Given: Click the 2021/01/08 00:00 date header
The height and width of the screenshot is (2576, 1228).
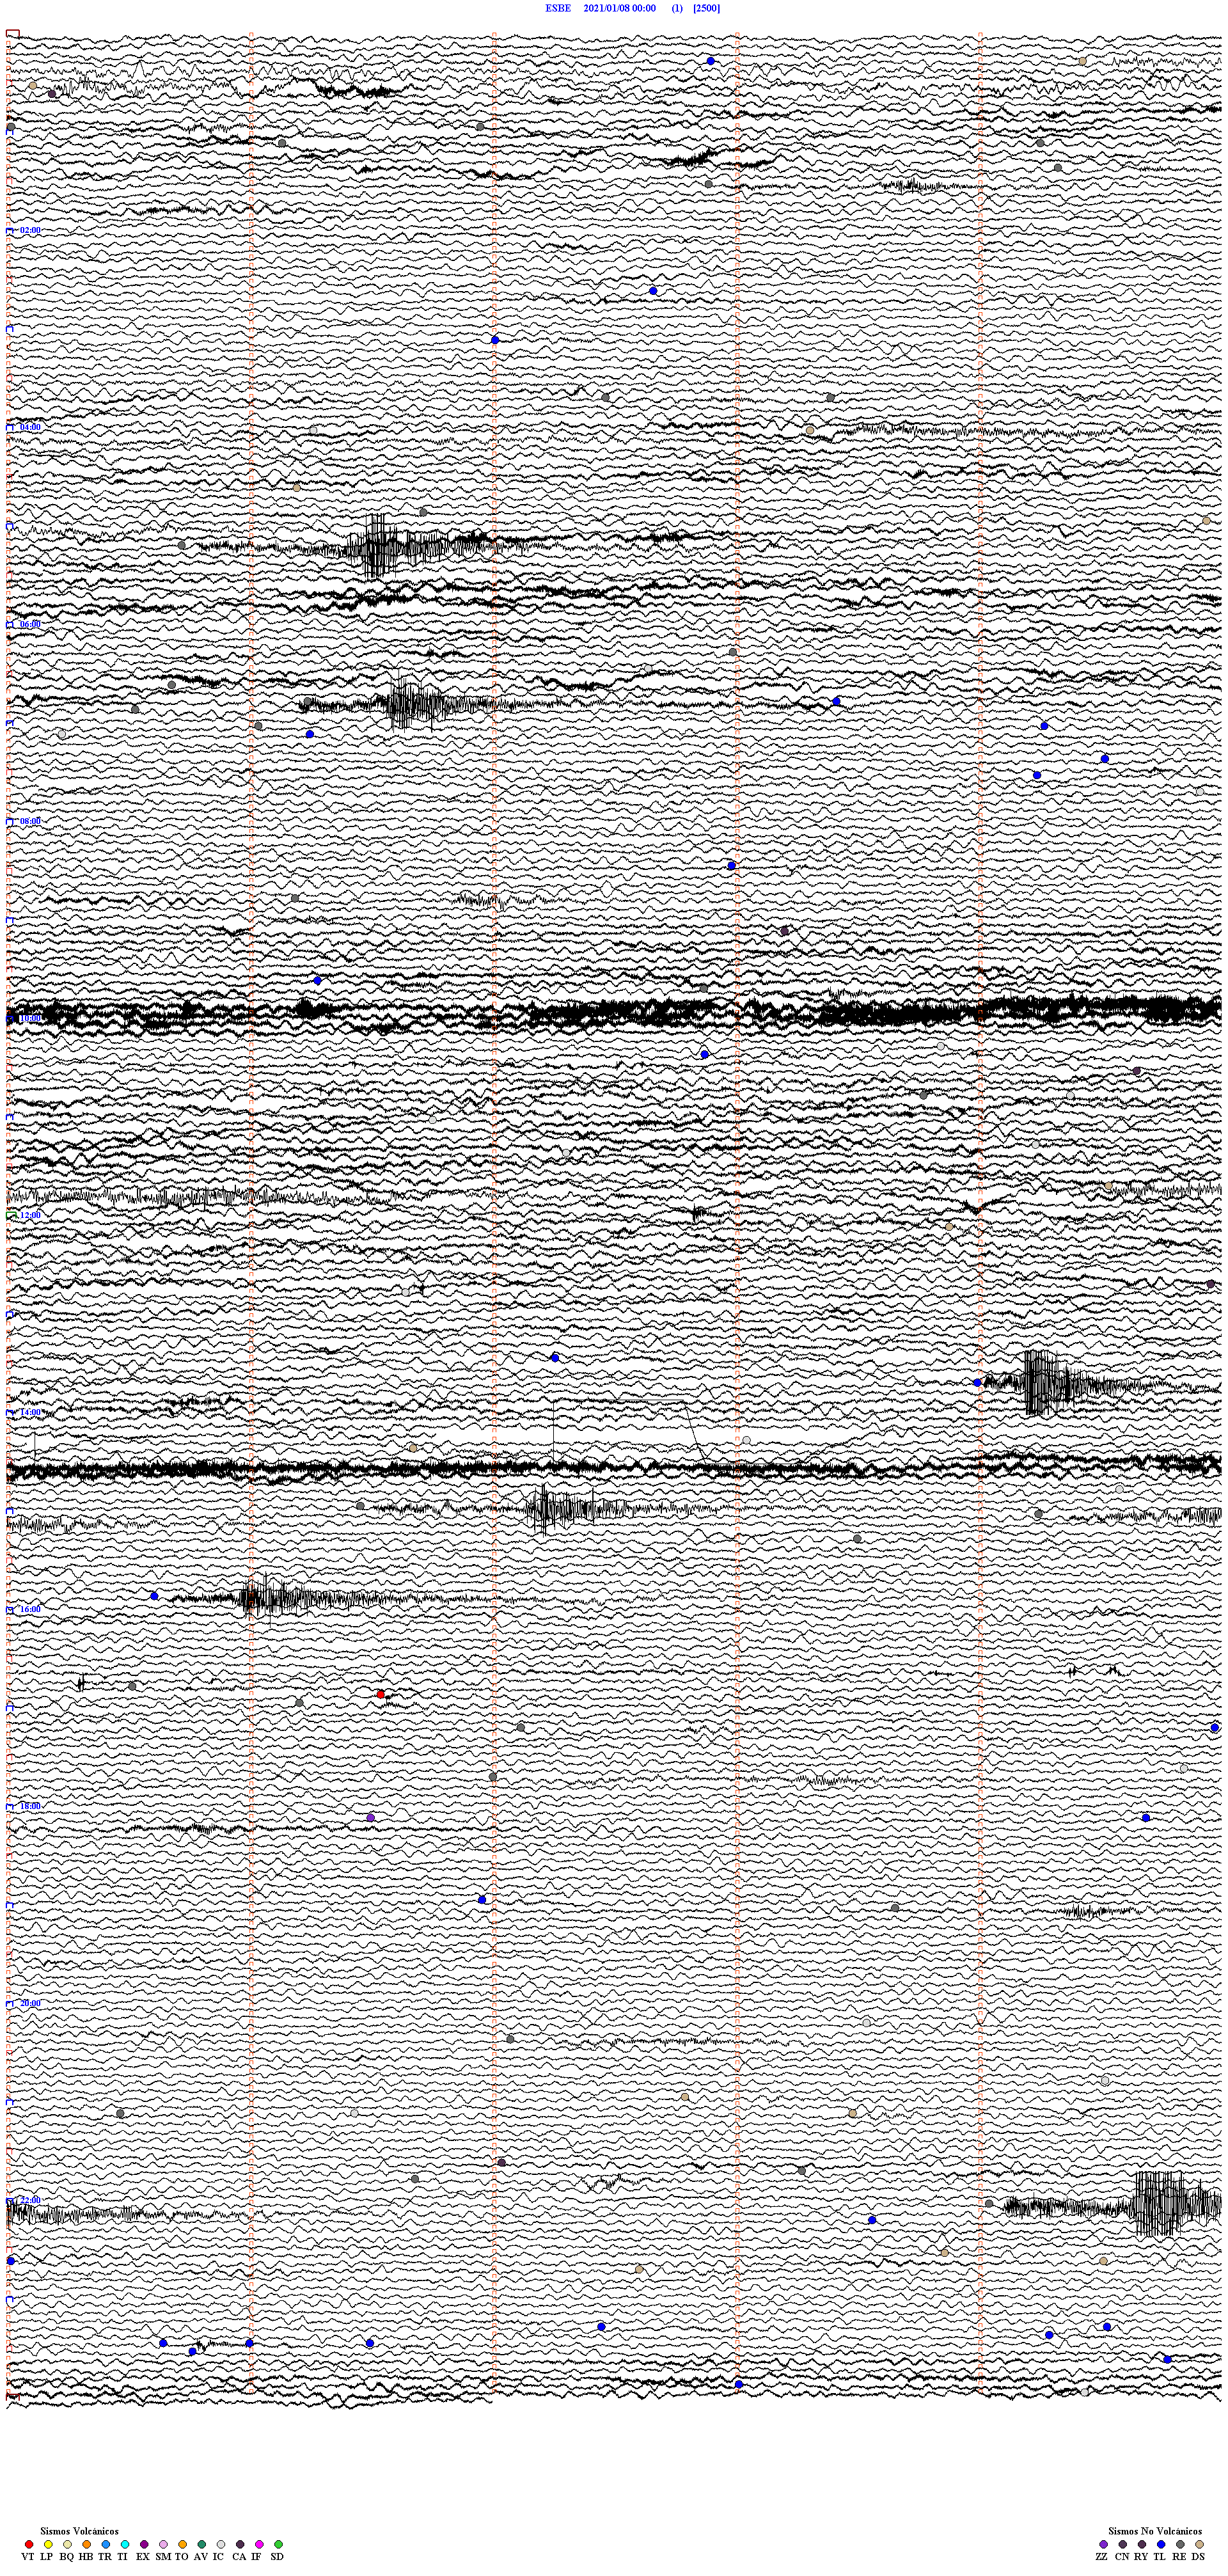Looking at the screenshot, I should [620, 8].
